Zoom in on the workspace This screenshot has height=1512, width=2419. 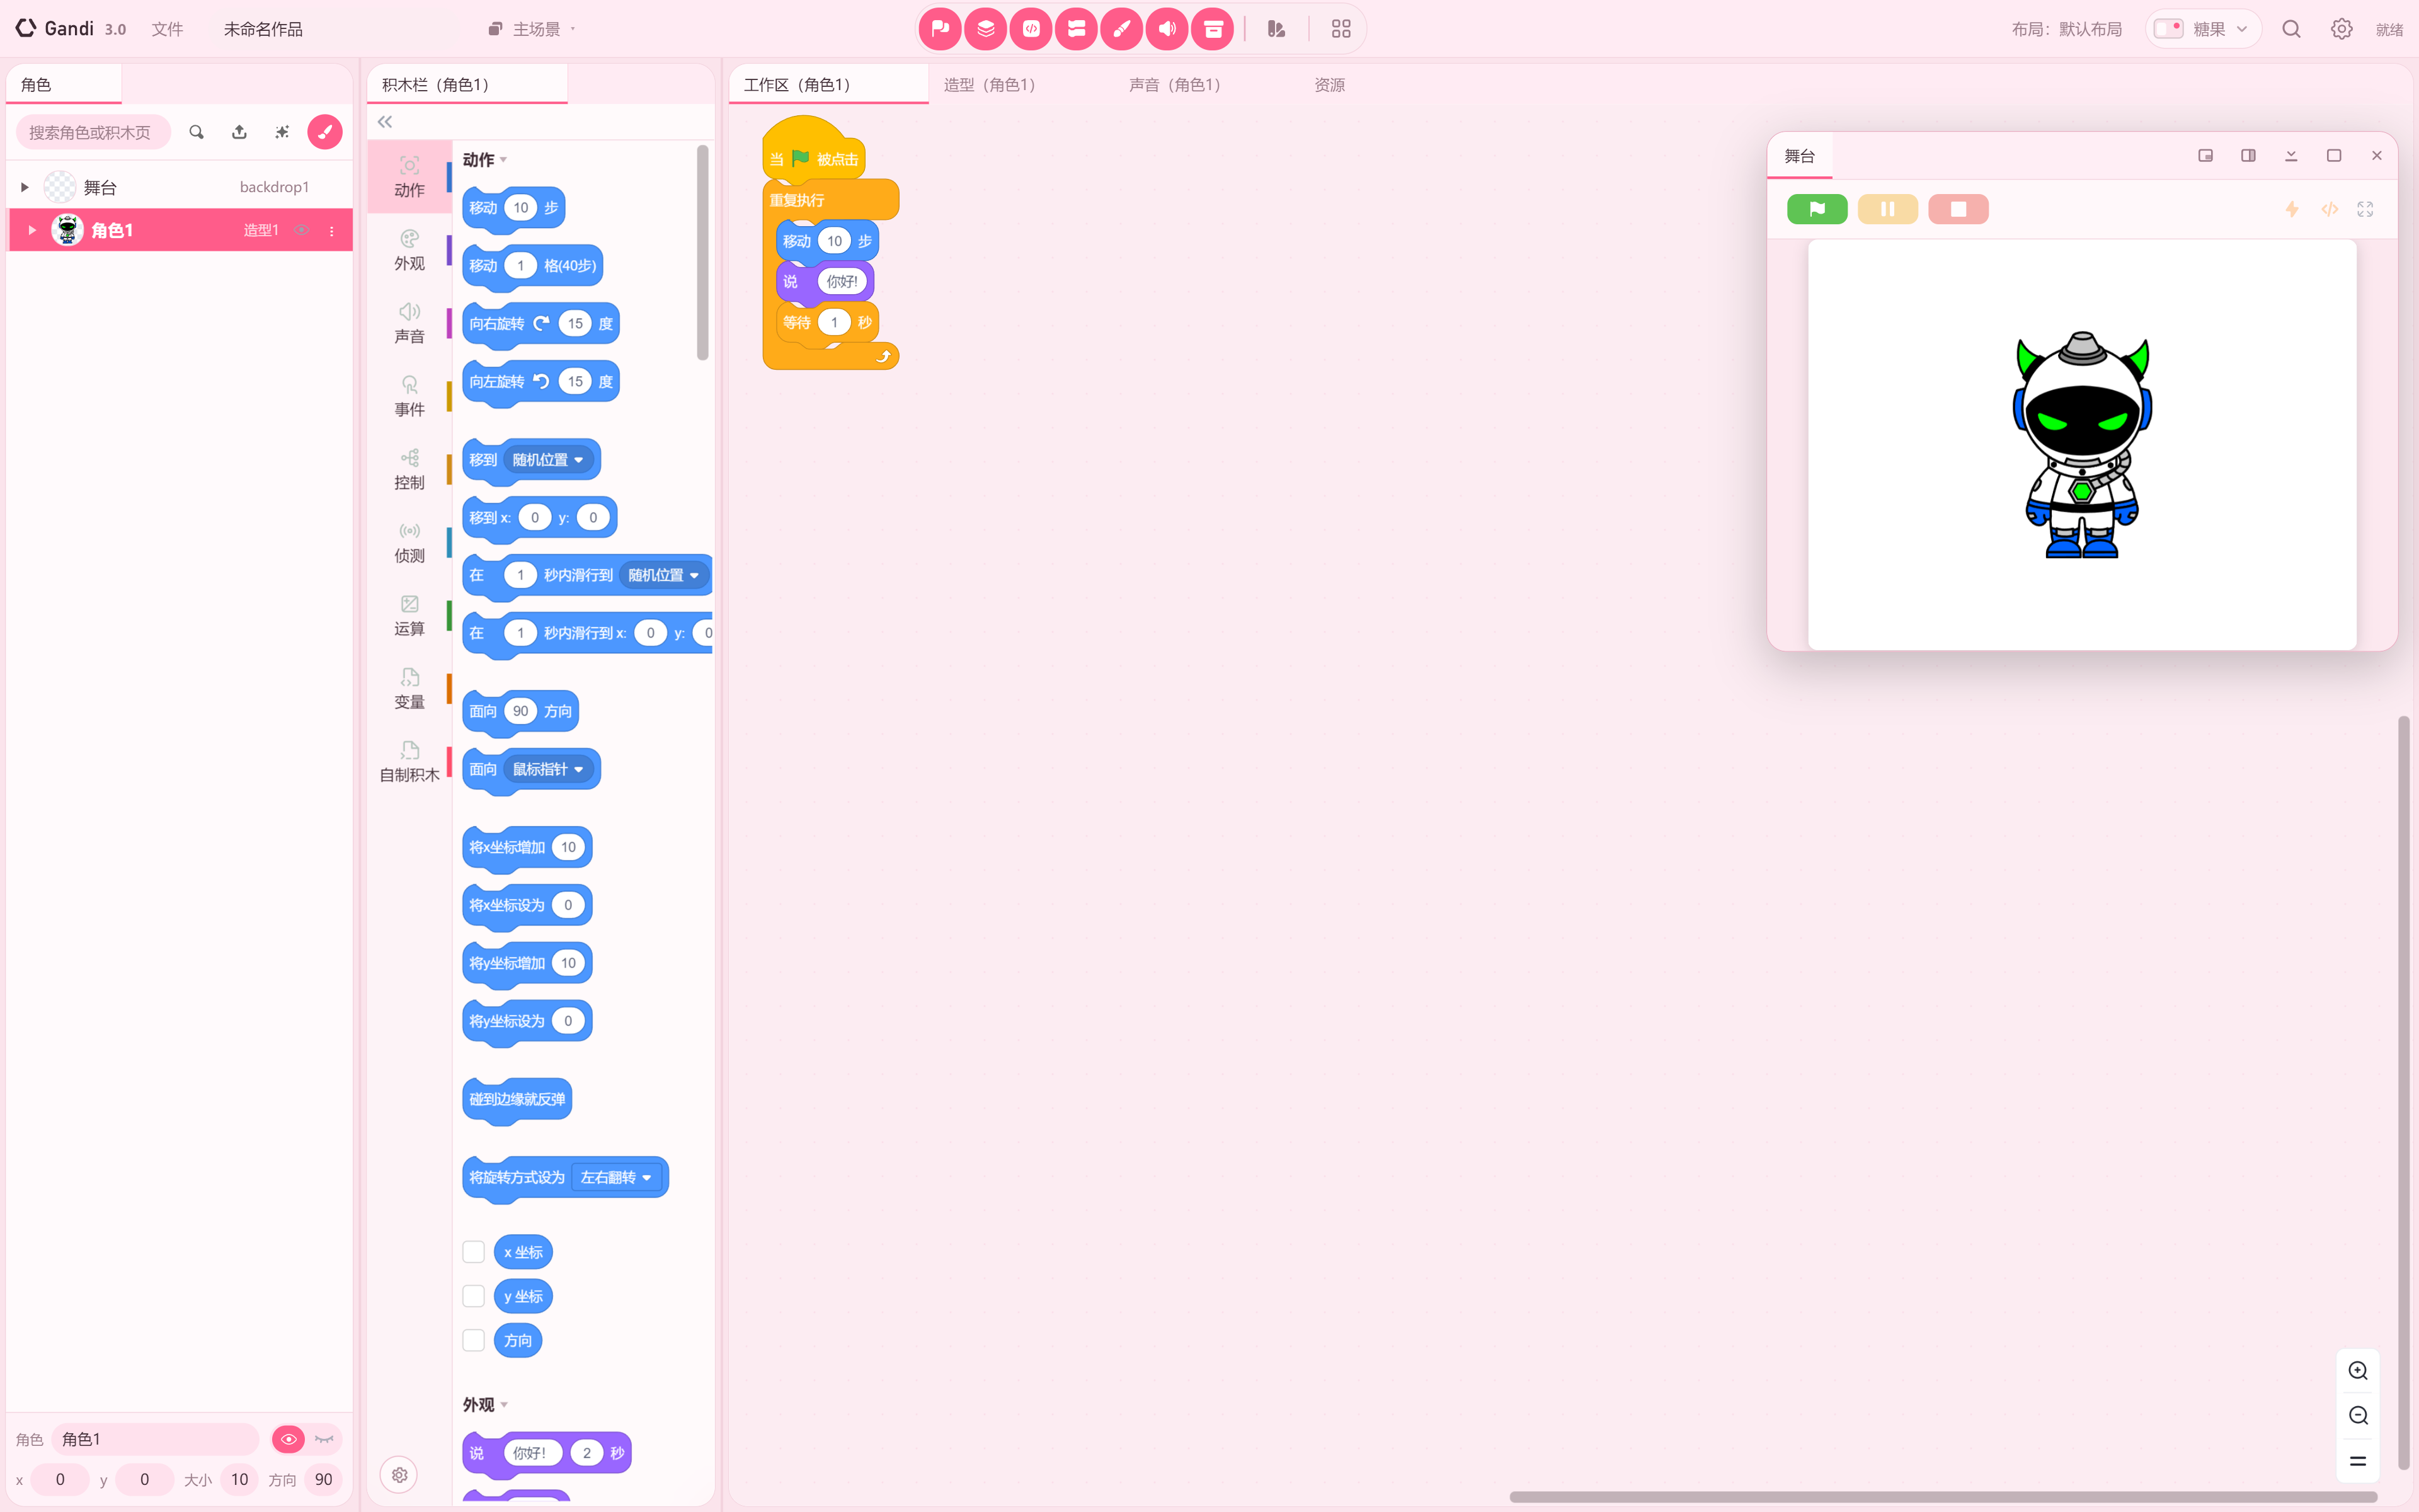(x=2358, y=1371)
